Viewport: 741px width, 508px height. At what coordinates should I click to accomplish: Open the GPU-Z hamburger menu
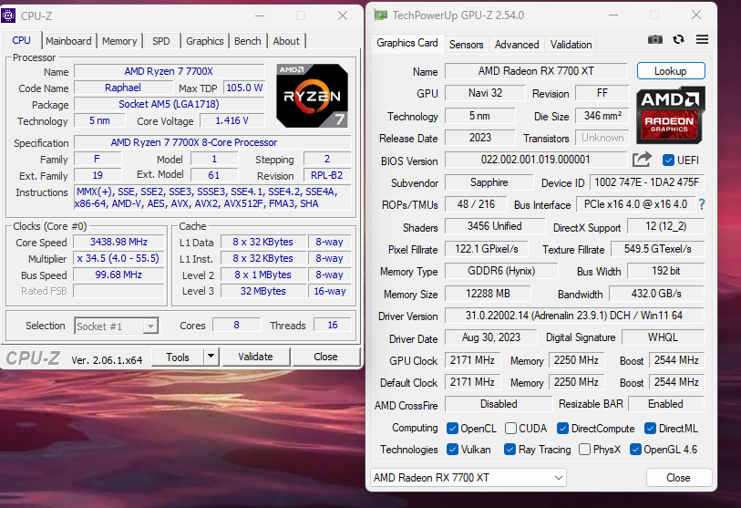coord(702,39)
